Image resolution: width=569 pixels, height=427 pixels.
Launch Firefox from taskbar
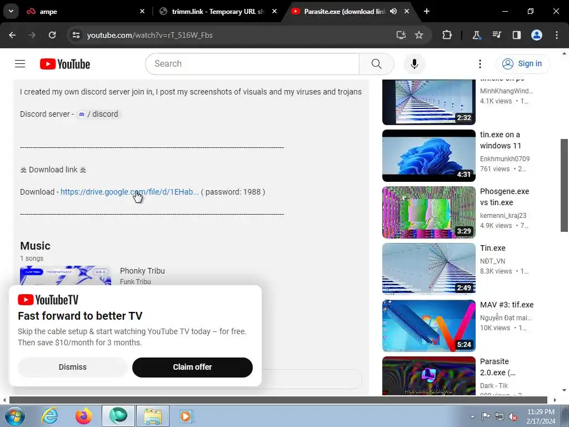click(x=83, y=416)
